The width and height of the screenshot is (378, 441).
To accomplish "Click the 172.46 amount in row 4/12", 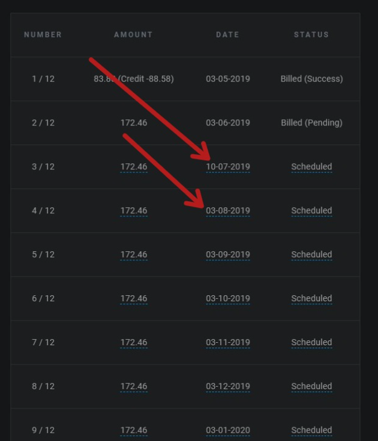I will 134,211.
